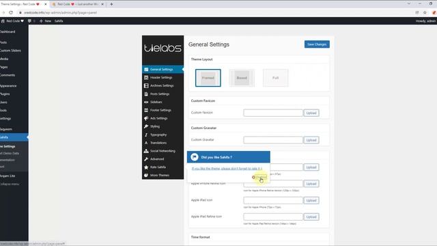The image size is (437, 246).
Task: Click the Ads Settings megaphone icon
Action: click(146, 118)
